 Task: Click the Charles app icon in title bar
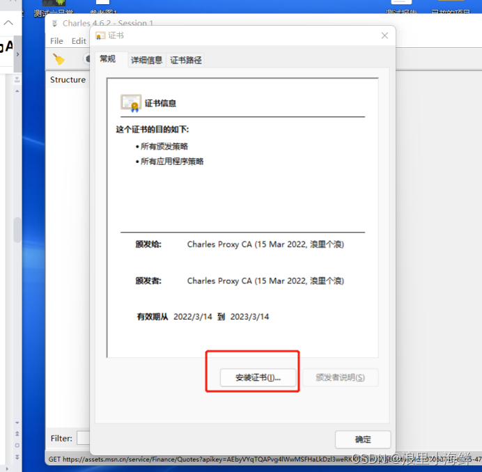[55, 24]
